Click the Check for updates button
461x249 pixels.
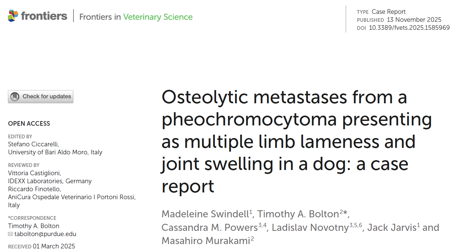[41, 97]
